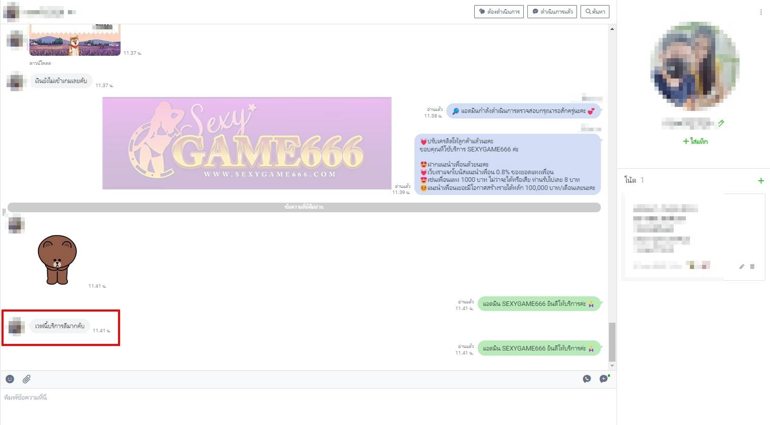Open the plus chat bubble icon
Image resolution: width=770 pixels, height=425 pixels.
pyautogui.click(x=604, y=379)
